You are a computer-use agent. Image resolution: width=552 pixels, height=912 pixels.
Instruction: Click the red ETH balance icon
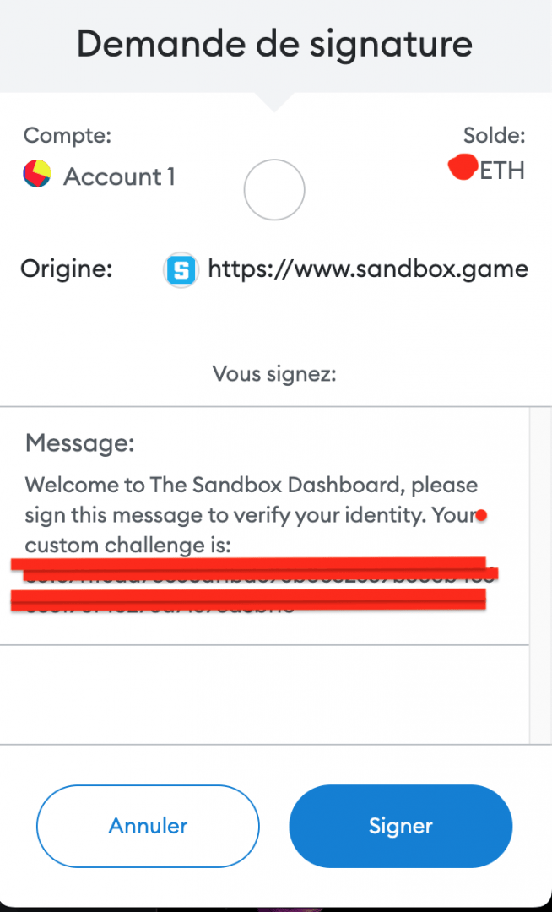click(x=463, y=168)
